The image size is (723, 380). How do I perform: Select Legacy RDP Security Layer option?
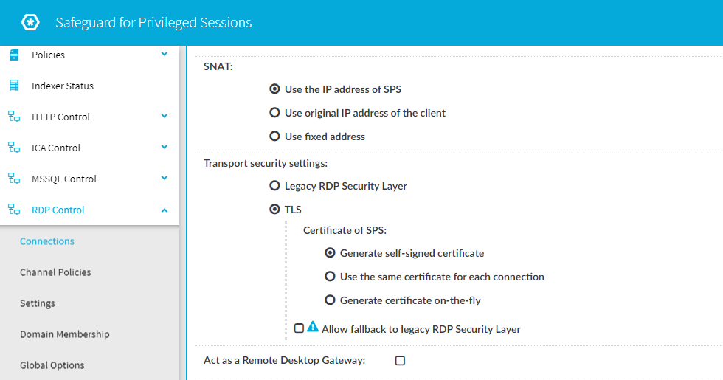coord(274,185)
